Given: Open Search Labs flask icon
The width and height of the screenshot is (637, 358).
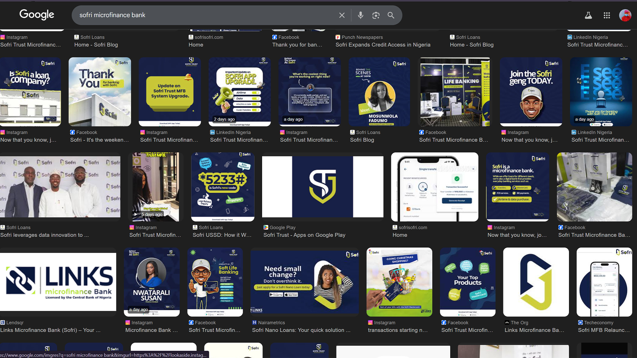Looking at the screenshot, I should pyautogui.click(x=588, y=15).
